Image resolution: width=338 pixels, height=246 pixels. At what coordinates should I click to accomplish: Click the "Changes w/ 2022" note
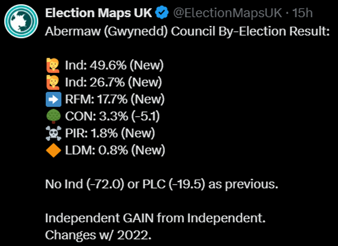pyautogui.click(x=98, y=235)
